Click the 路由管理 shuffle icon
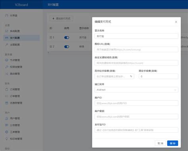The height and width of the screenshot is (151, 188). point(7,74)
